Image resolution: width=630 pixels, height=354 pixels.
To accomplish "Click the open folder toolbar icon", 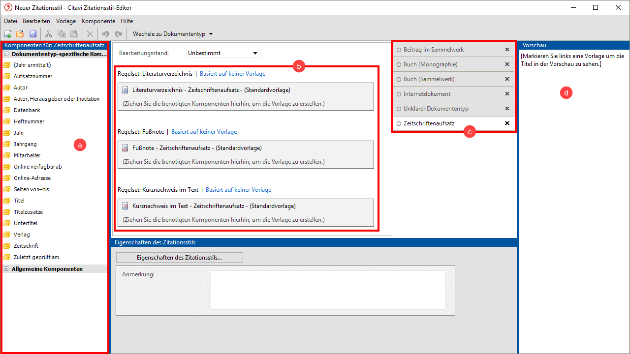I will click(x=20, y=34).
